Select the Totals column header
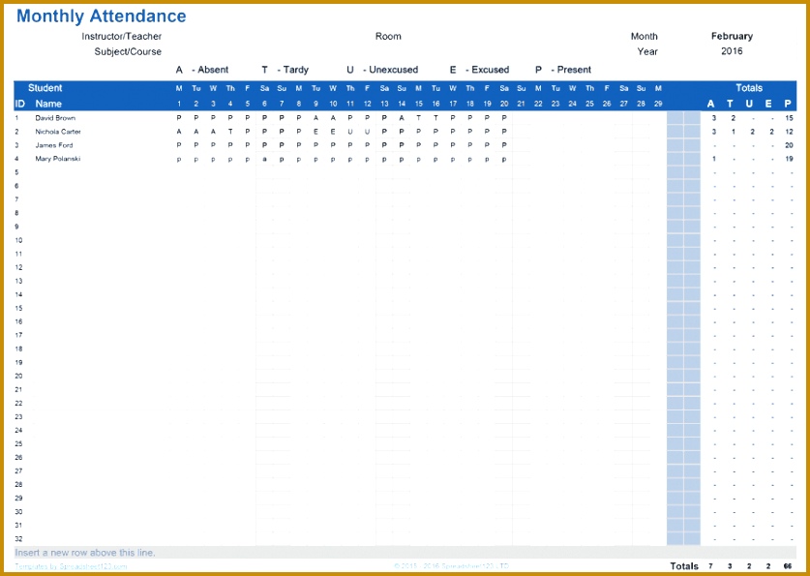 coord(749,86)
